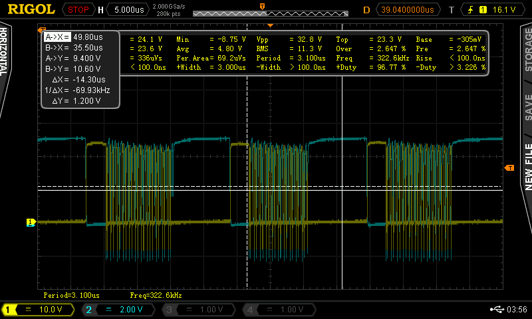Click the +Width = 3.000us measurement

[211, 68]
